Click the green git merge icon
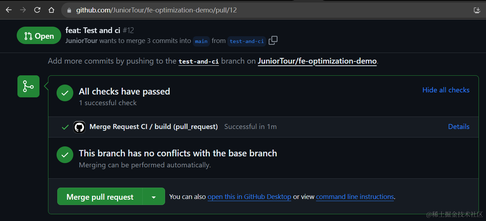Image resolution: width=486 pixels, height=221 pixels. click(28, 86)
